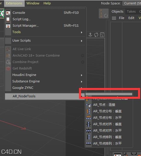
Task: Select AR_节点排列：垂直 entry
Action: coord(109,137)
